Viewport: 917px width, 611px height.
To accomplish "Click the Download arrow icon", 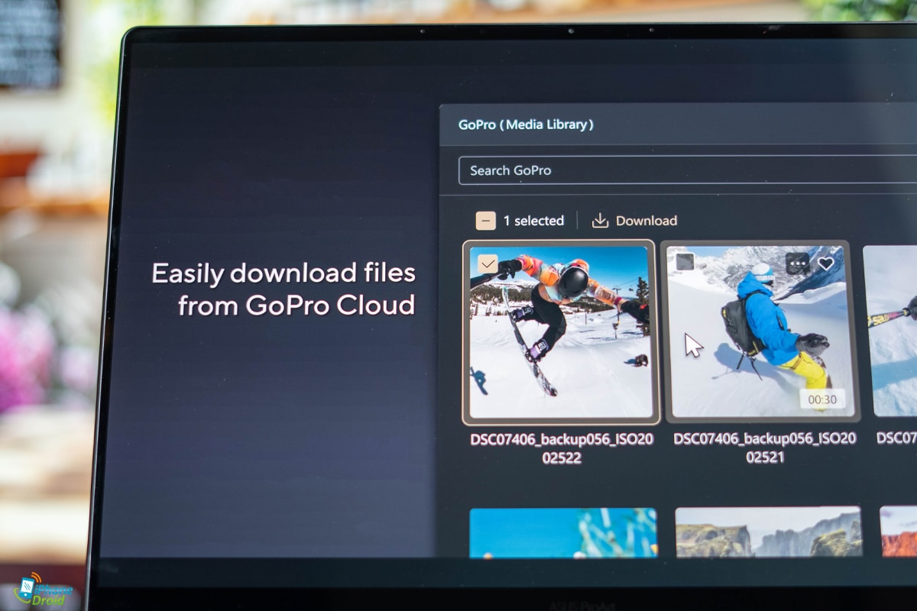I will click(x=601, y=221).
